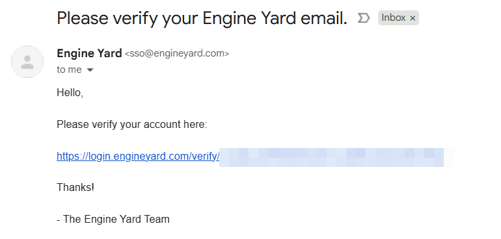Mark the email with the importance marker
Image resolution: width=501 pixels, height=239 pixels.
[x=364, y=18]
